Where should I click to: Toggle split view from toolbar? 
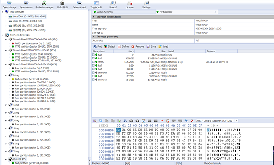pos(96,3)
